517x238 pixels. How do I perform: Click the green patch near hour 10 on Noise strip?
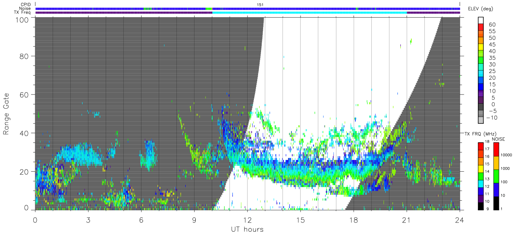(209, 8)
